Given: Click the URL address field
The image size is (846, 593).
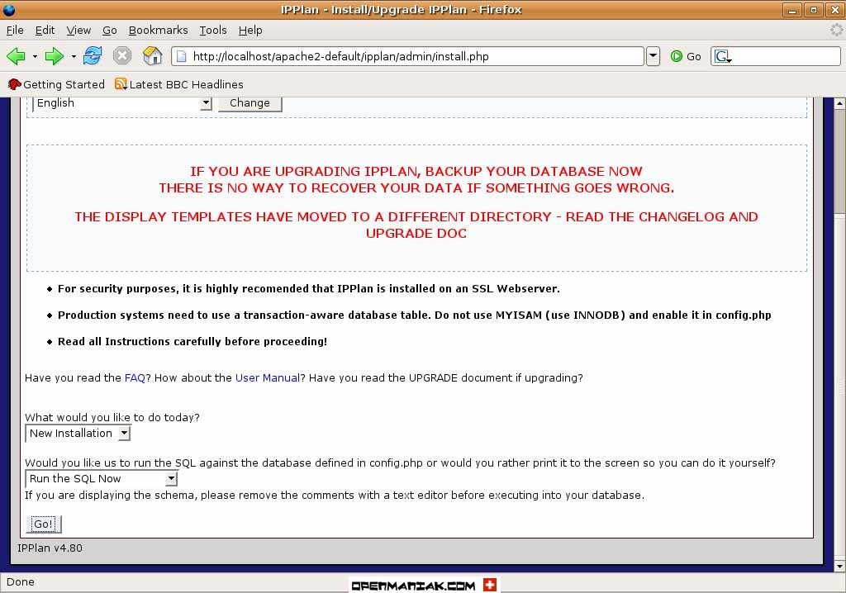Looking at the screenshot, I should tap(407, 56).
